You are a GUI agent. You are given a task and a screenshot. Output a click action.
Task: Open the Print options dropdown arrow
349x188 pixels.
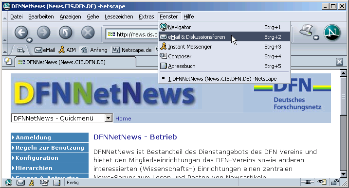[x=316, y=38]
